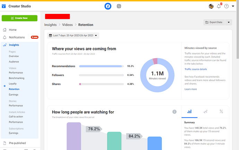This screenshot has height=150, width=239.
Task: Click the purple total views bar
Action: tap(74, 136)
